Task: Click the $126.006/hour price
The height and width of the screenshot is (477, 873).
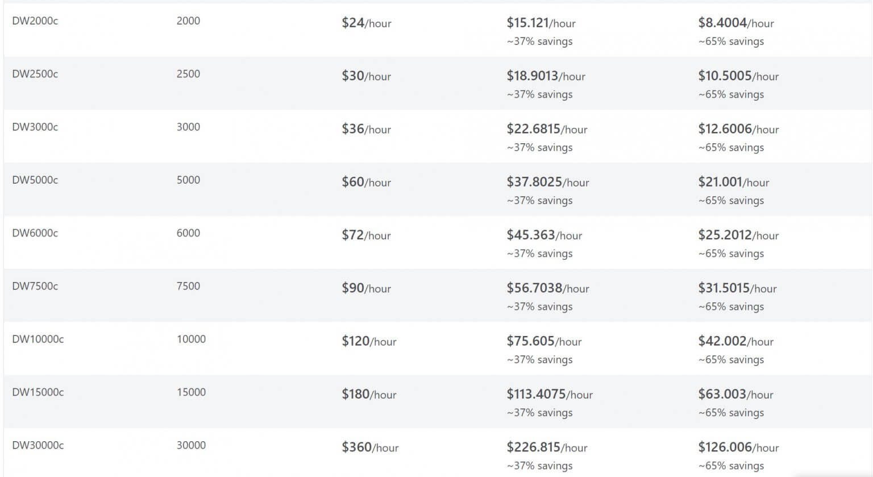Action: (x=738, y=447)
